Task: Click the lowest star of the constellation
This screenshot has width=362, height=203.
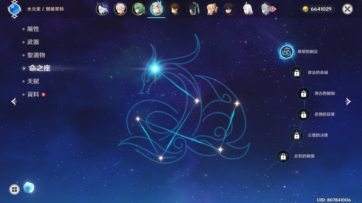Action: click(161, 158)
